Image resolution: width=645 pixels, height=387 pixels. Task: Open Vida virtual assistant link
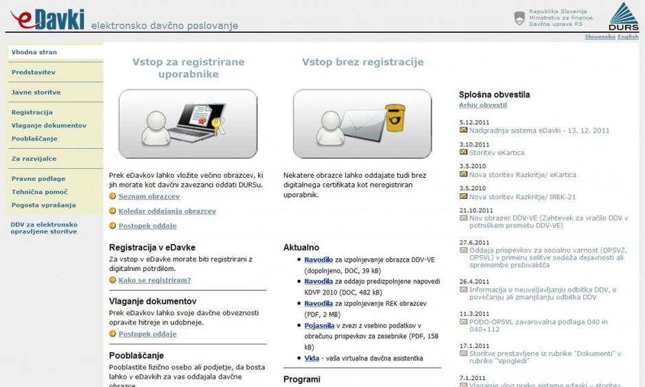click(312, 358)
